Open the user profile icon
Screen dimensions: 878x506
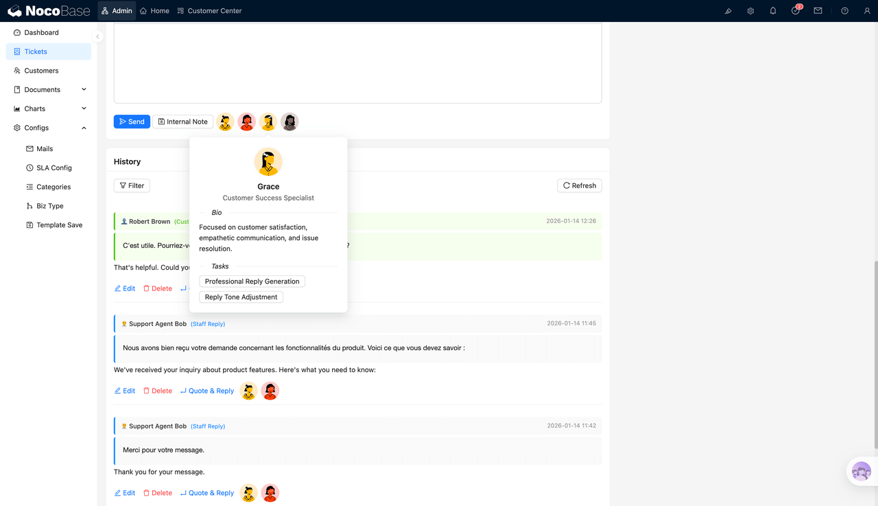(x=867, y=11)
